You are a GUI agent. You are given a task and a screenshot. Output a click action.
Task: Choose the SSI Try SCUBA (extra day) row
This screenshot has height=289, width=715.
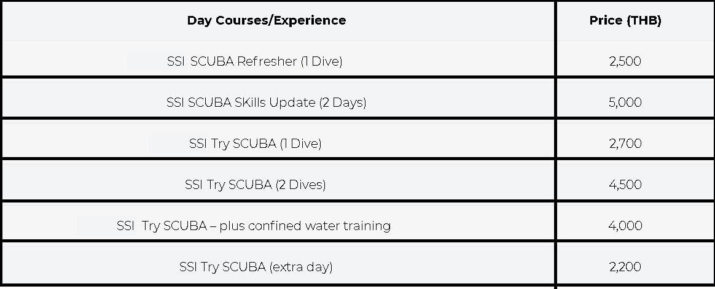point(256,267)
